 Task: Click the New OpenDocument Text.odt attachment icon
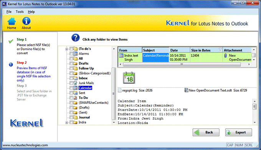click(x=187, y=90)
